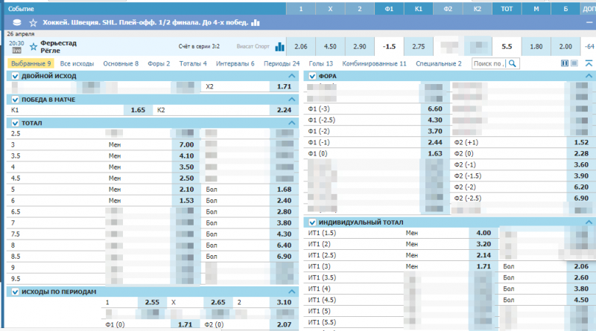The height and width of the screenshot is (331, 596).
Task: Click the market search input field
Action: coord(488,64)
